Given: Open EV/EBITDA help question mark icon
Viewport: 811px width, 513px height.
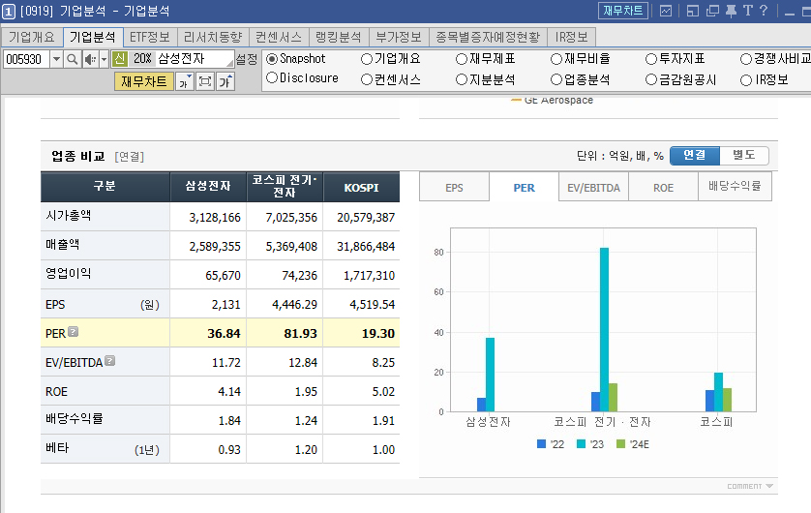Looking at the screenshot, I should point(109,360).
